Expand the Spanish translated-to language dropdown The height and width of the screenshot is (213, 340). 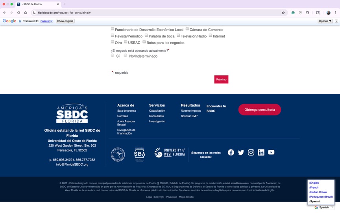point(47,21)
